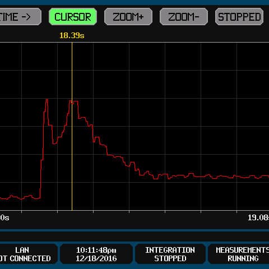Click the STOPPED button

pyautogui.click(x=239, y=17)
